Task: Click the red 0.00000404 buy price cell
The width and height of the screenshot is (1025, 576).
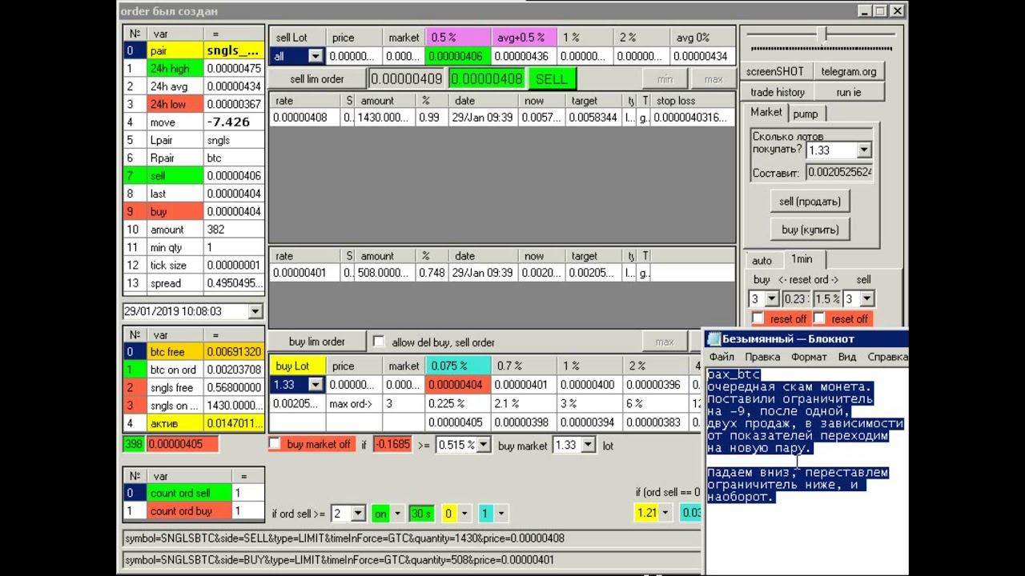Action: [x=458, y=385]
